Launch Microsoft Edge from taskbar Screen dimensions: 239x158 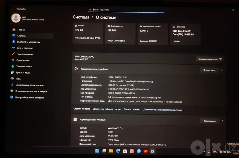click(118, 151)
